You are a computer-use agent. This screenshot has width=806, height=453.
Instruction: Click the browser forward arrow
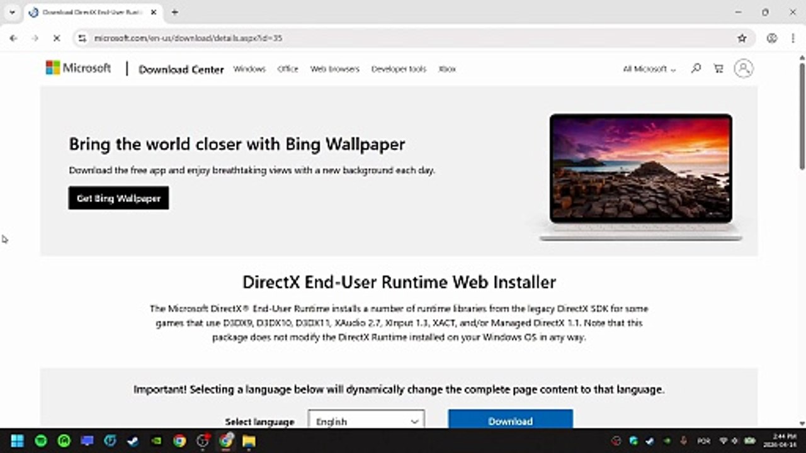(35, 38)
